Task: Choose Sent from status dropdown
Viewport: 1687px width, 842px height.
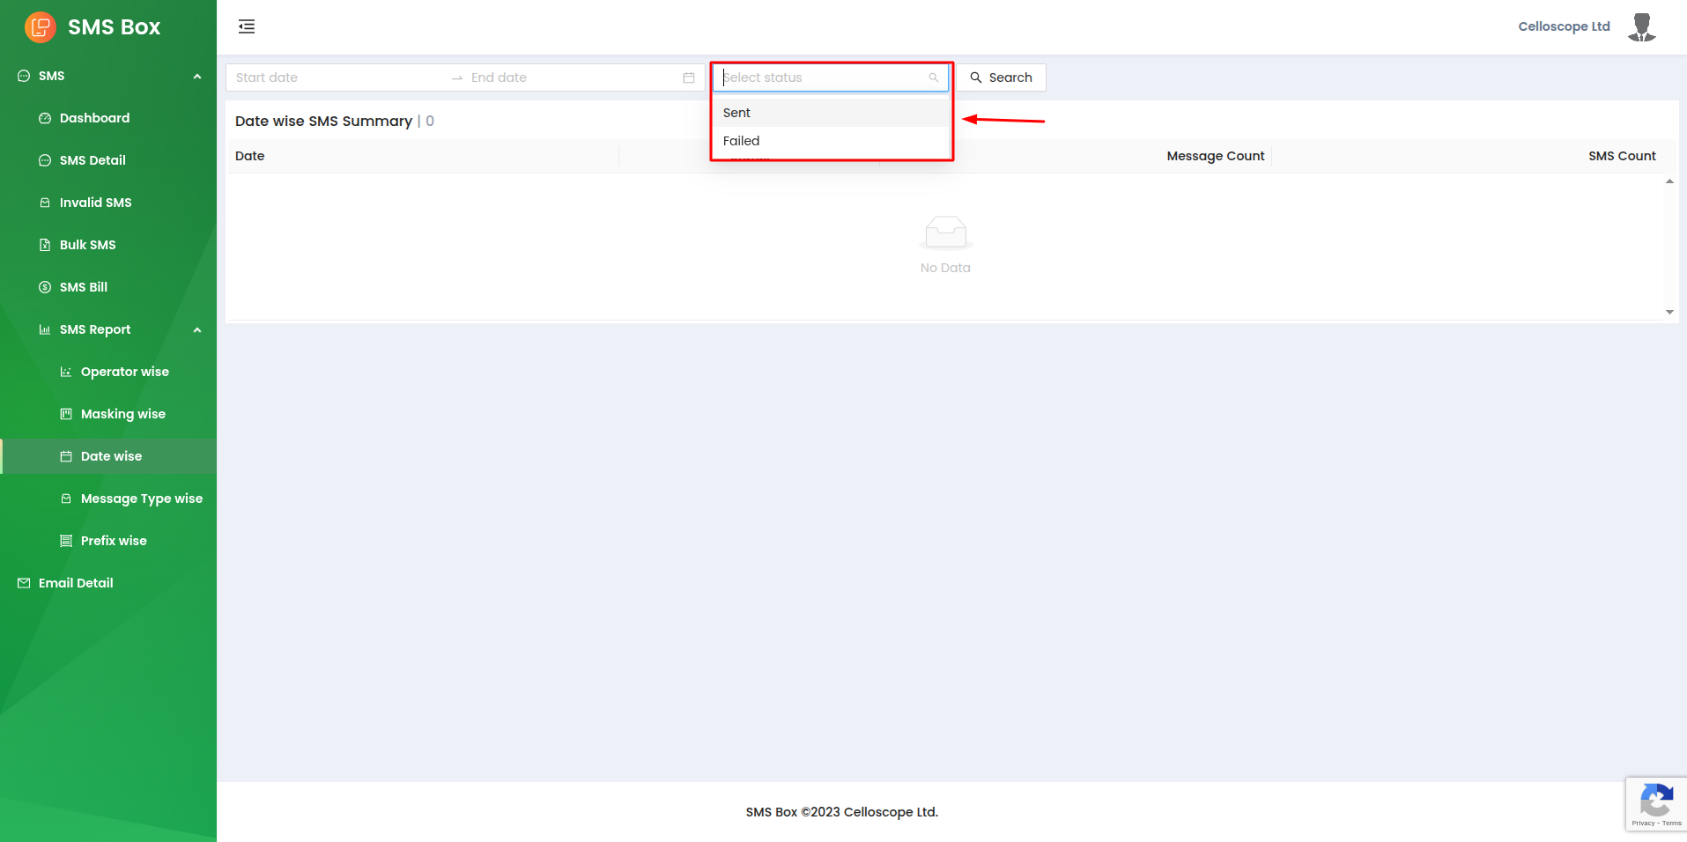Action: [737, 113]
